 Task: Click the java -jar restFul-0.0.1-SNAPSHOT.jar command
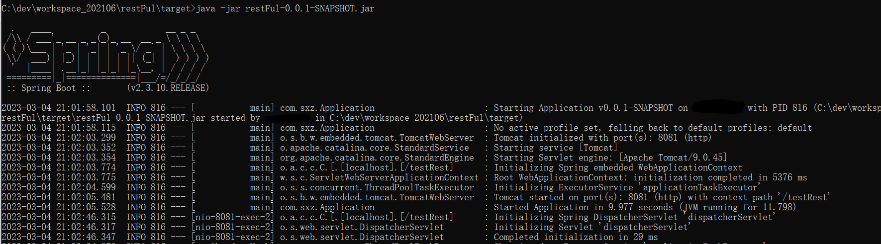click(285, 8)
